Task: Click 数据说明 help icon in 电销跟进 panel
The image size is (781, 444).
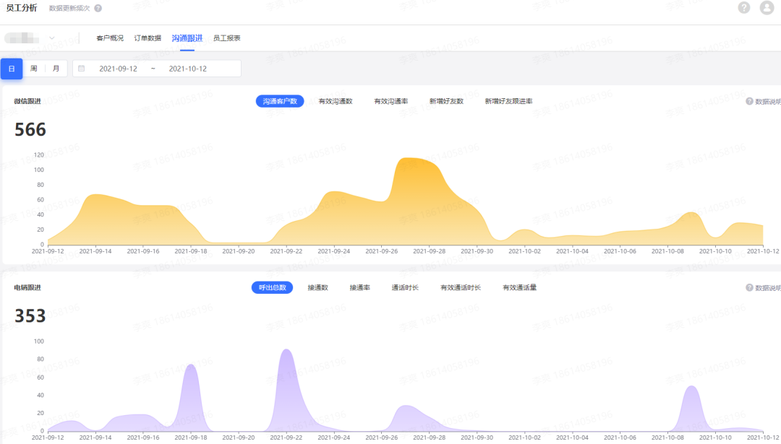Action: click(x=749, y=287)
